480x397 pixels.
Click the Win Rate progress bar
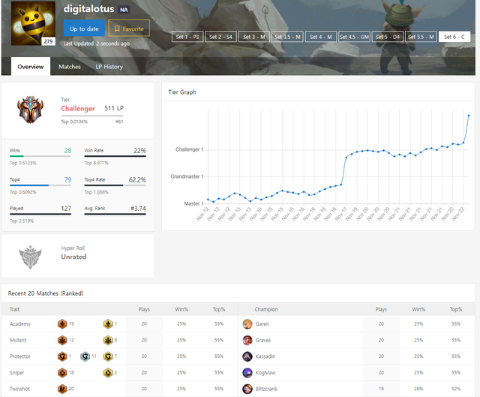115,156
